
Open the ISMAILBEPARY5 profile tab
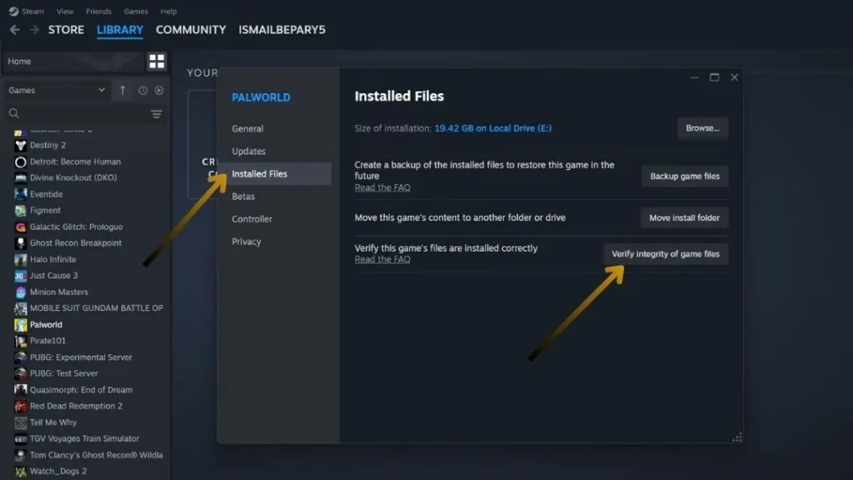(282, 29)
